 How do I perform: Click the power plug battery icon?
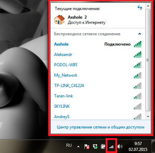click(x=103, y=146)
